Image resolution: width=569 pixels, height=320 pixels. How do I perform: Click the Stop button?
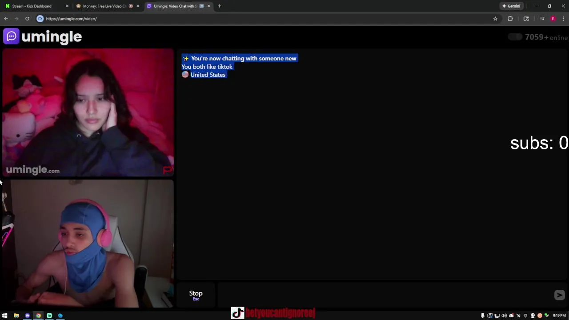click(196, 295)
